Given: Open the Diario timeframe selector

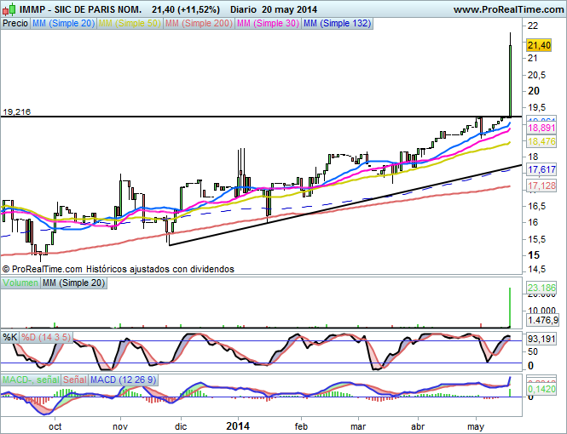Looking at the screenshot, I should [x=247, y=9].
